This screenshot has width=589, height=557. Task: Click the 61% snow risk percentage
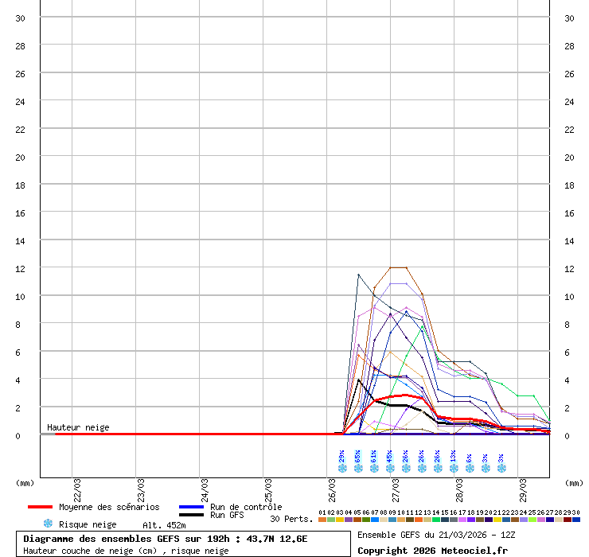(373, 456)
